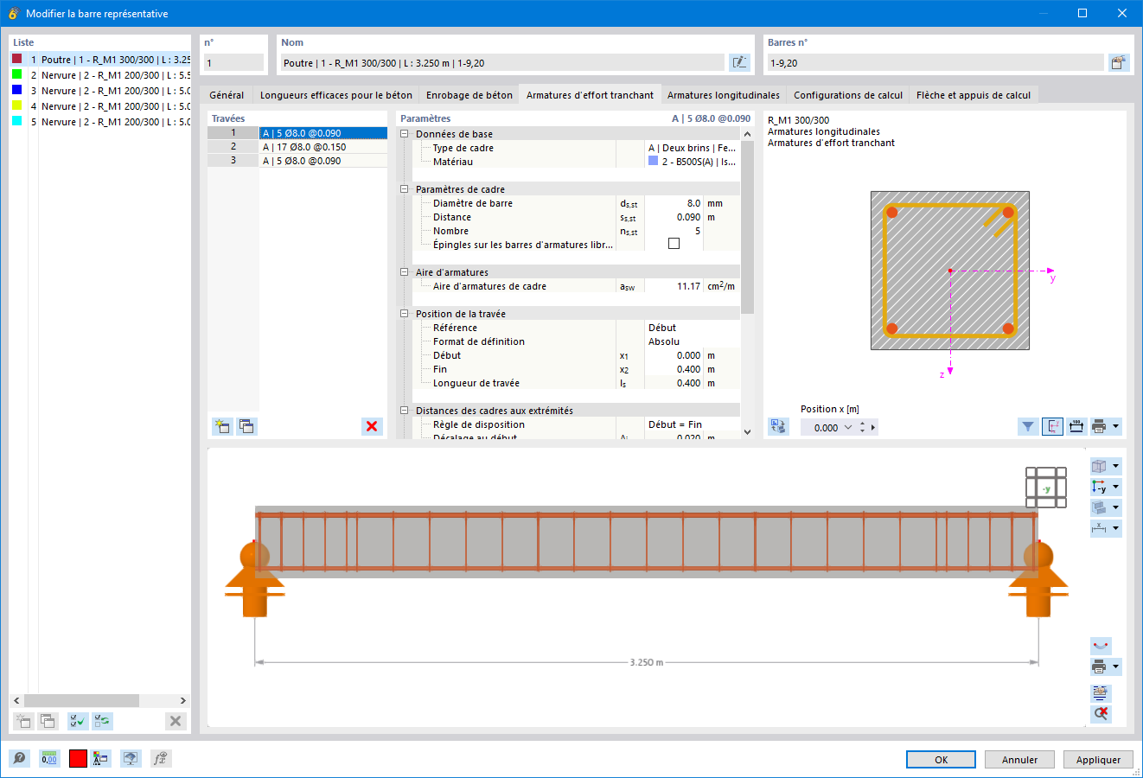1143x778 pixels.
Task: Click the blue material swatch for B500S(A)
Action: tap(653, 161)
